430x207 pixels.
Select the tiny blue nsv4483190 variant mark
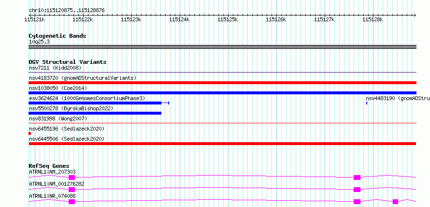[x=367, y=103]
